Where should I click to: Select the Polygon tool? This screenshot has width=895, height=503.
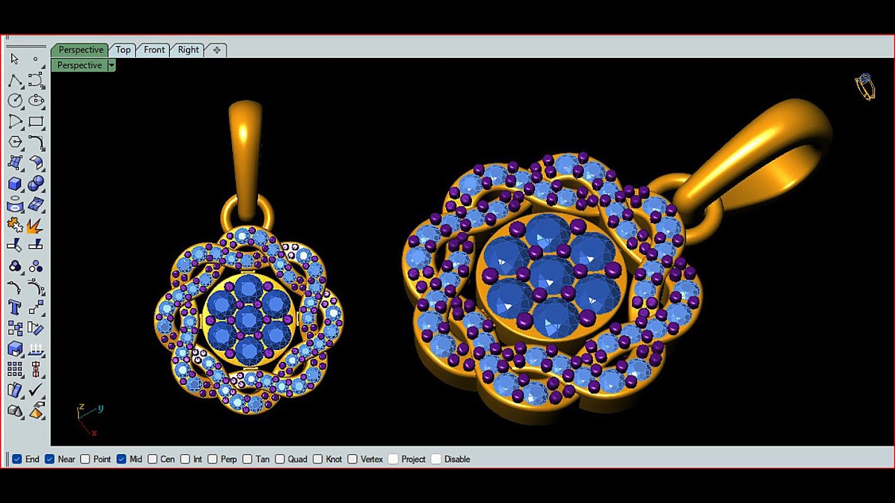[15, 142]
